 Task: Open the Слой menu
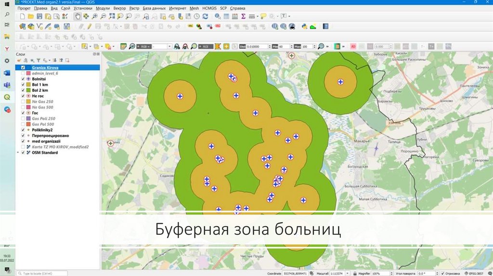pos(65,9)
